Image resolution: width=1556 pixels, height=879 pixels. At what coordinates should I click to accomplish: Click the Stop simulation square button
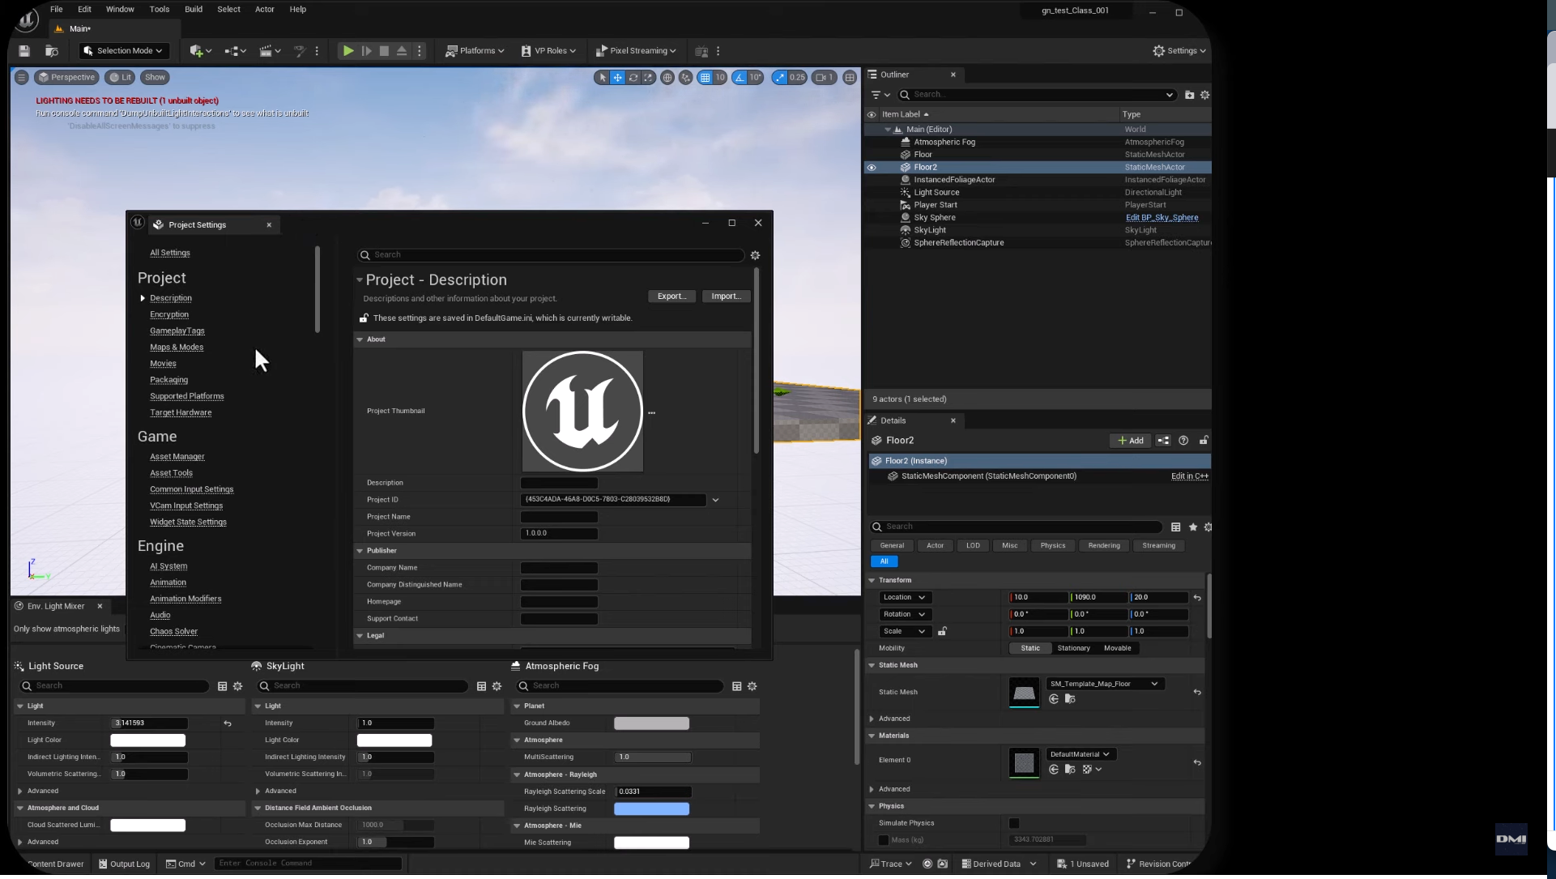[x=384, y=51]
